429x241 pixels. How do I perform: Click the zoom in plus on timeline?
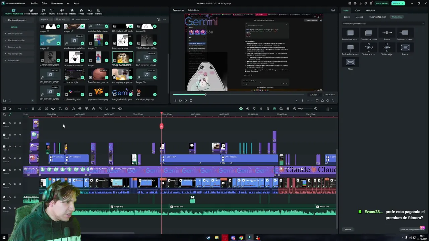click(316, 109)
